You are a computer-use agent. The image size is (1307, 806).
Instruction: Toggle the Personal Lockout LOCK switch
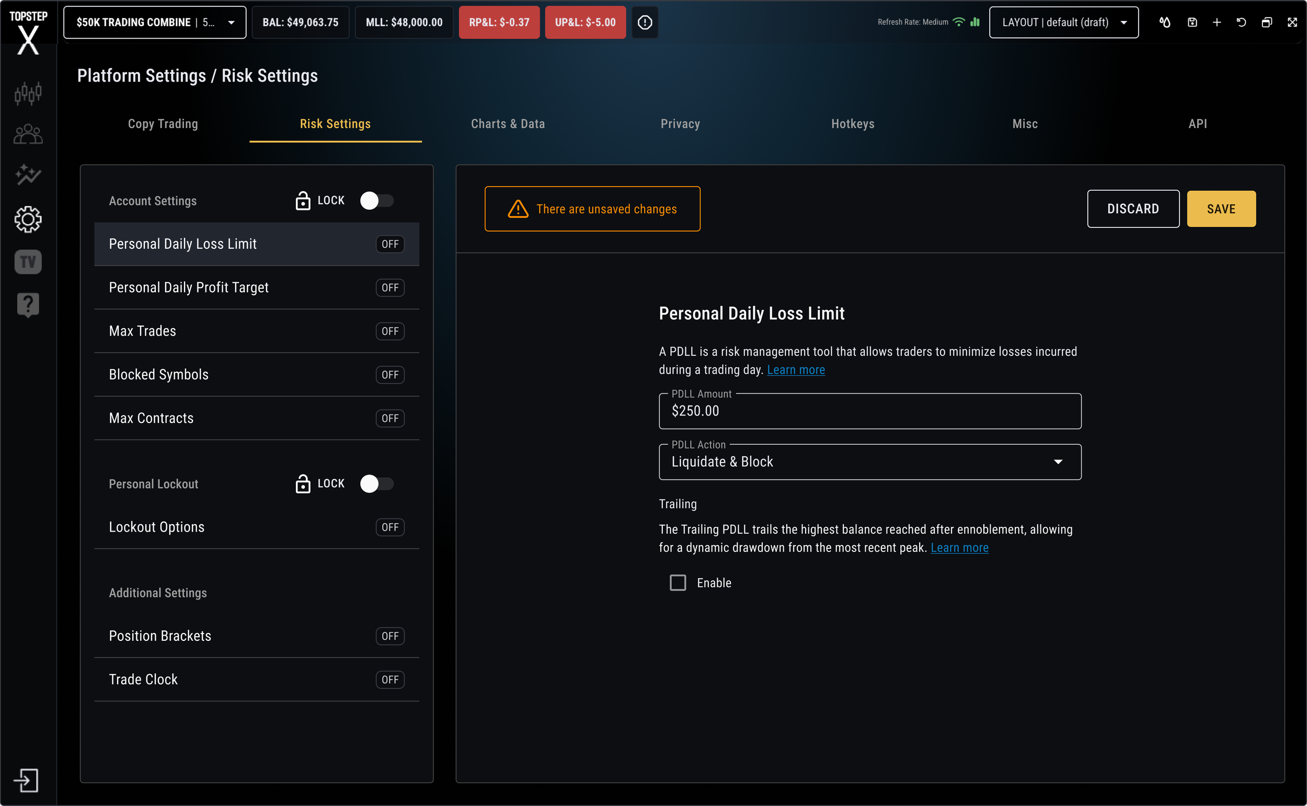click(377, 483)
